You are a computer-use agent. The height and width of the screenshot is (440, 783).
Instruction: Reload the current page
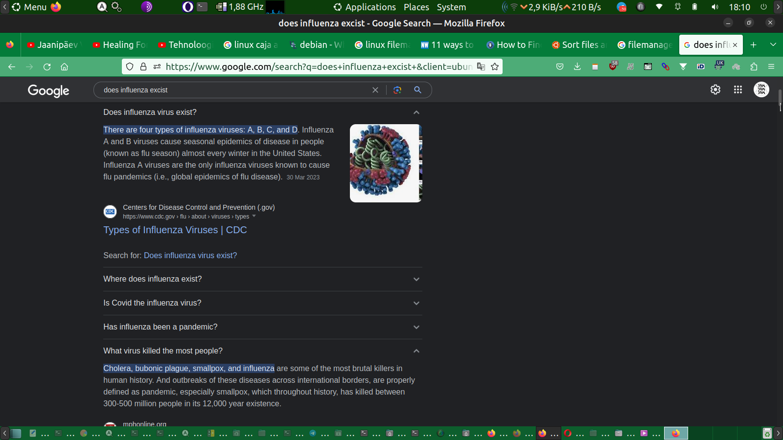47,66
